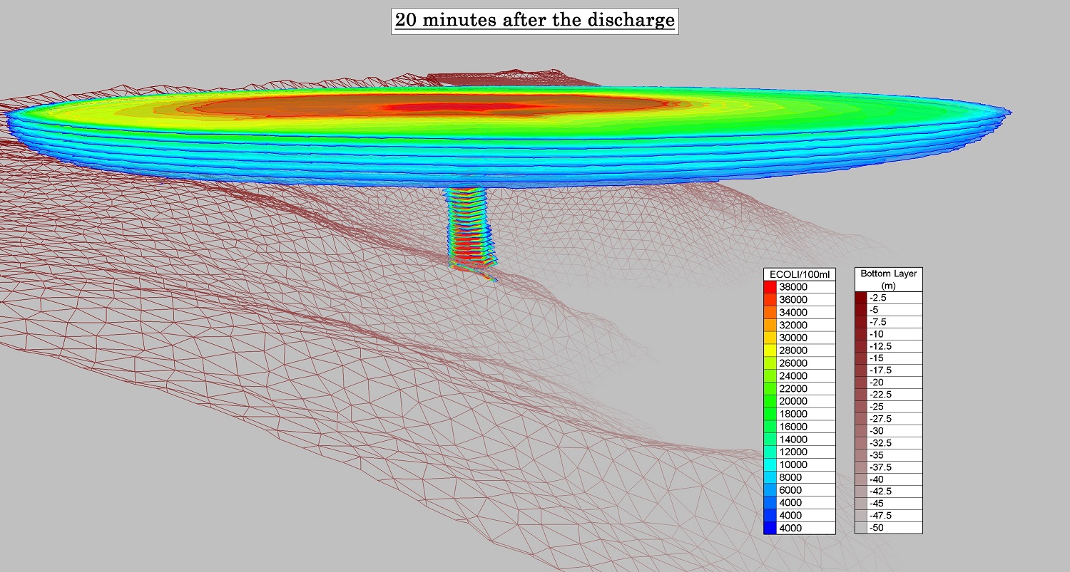Screen dimensions: 1070x572
Task: Select the ECOLI/100ml legend header
Action: pyautogui.click(x=799, y=274)
